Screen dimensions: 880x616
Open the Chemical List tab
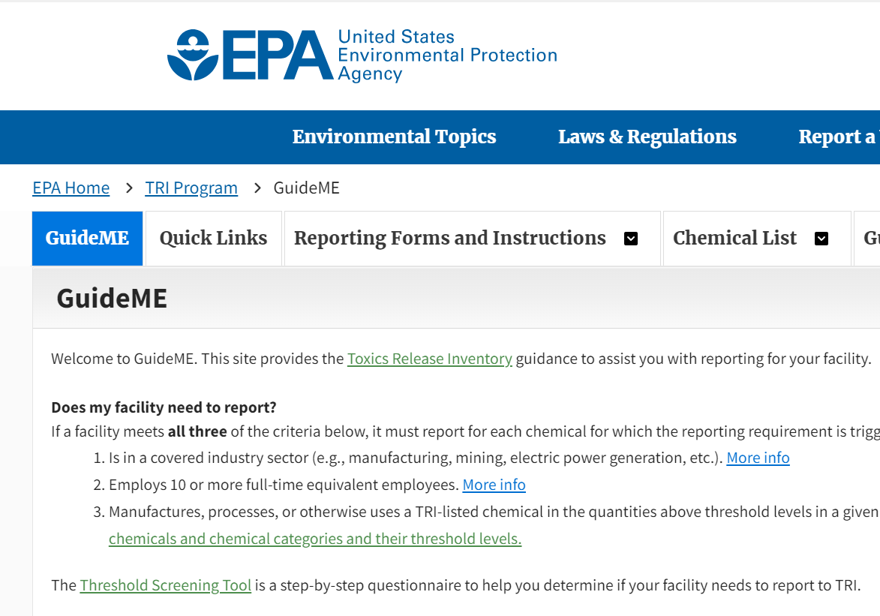[734, 238]
